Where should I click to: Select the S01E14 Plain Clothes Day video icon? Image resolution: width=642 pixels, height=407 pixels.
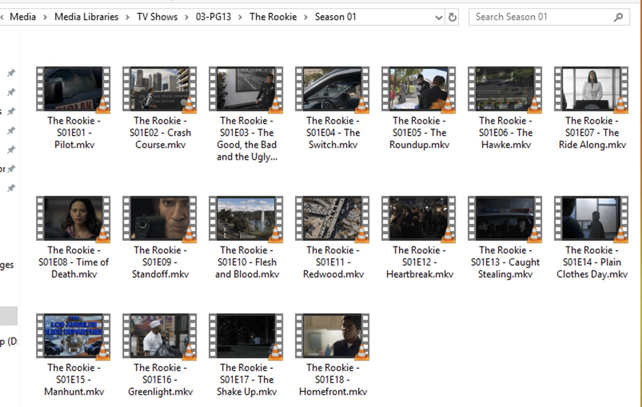coord(591,218)
